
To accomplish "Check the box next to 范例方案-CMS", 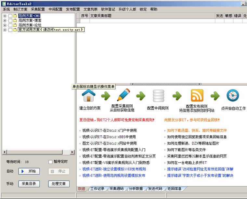I will [10, 16].
